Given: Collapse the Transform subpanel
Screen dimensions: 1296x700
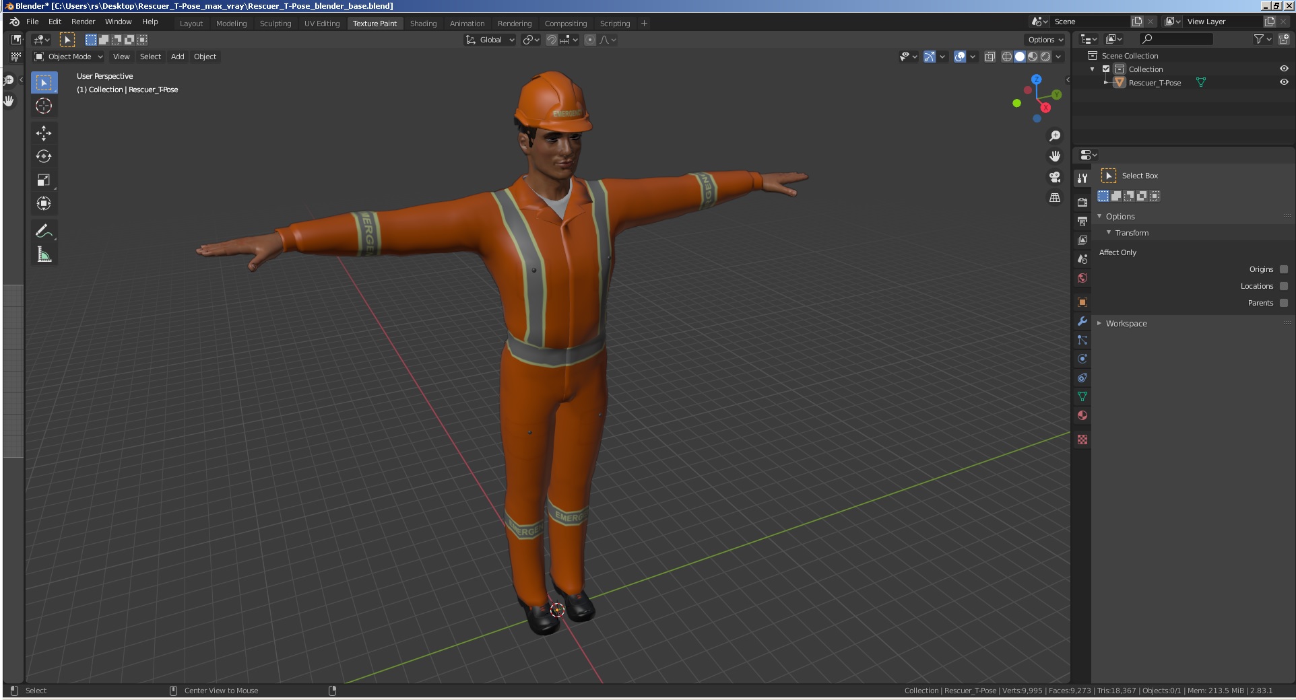Looking at the screenshot, I should coord(1109,232).
